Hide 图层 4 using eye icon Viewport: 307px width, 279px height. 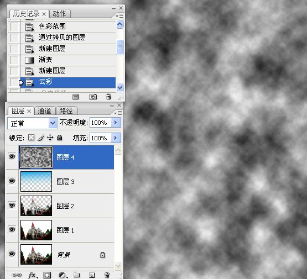(x=12, y=157)
